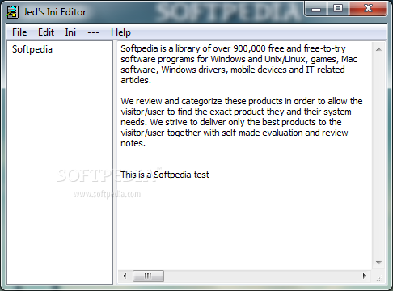Select the Softpedia section in the list
The width and height of the screenshot is (393, 291).
click(x=32, y=49)
